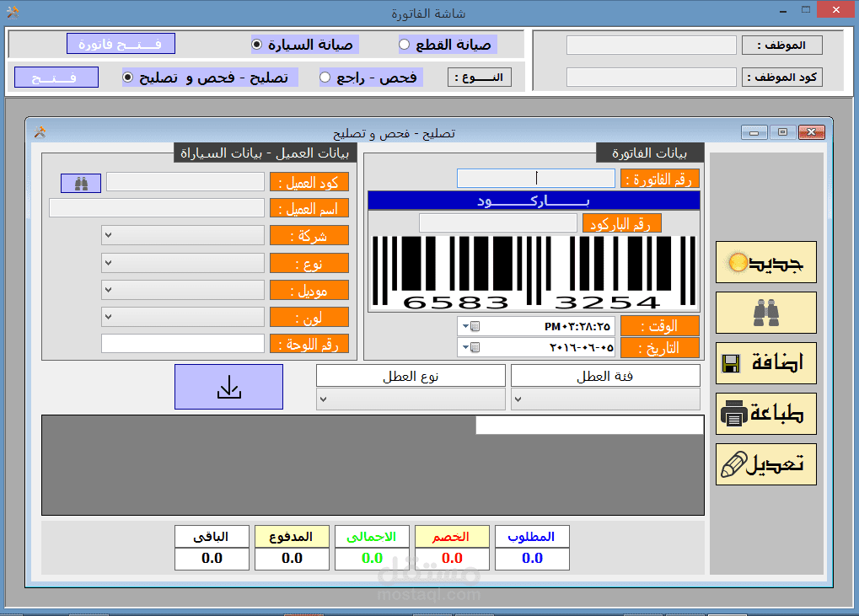Image resolution: width=859 pixels, height=616 pixels.
Task: Click the كود العميل customer code field
Action: [x=185, y=182]
